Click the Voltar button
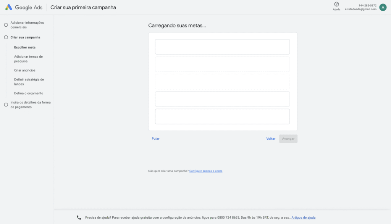The height and width of the screenshot is (224, 391). [271, 139]
